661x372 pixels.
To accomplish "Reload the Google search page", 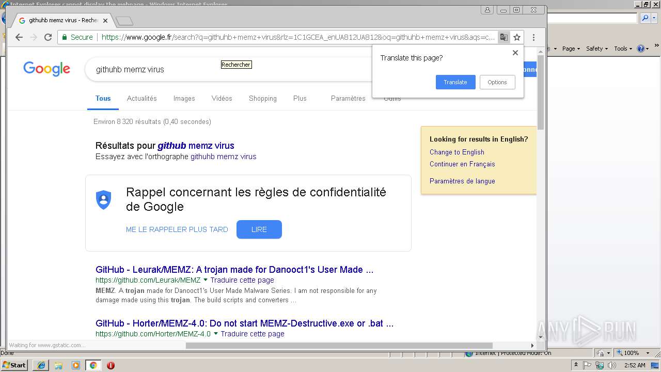I will [x=48, y=37].
